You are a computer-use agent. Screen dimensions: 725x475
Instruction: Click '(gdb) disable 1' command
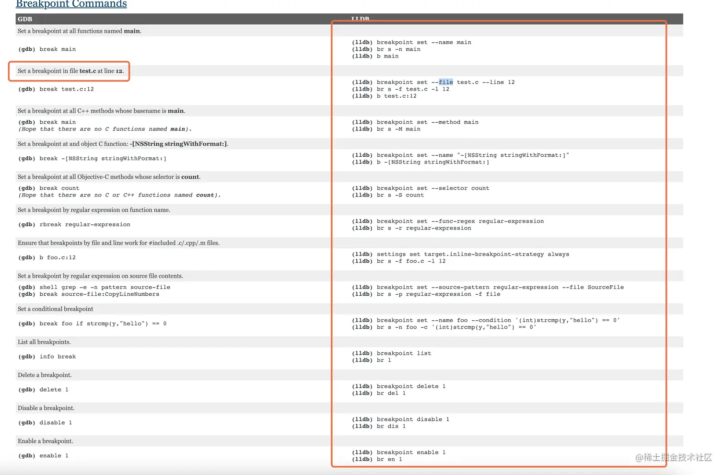click(x=45, y=423)
